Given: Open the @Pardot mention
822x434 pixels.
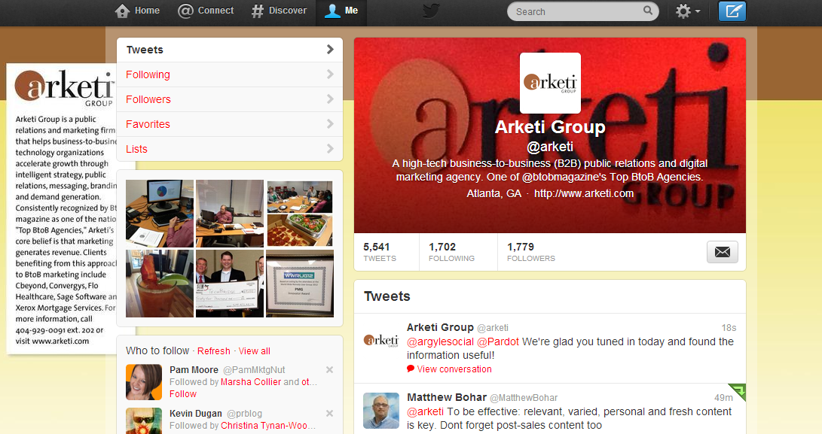Looking at the screenshot, I should (x=497, y=342).
